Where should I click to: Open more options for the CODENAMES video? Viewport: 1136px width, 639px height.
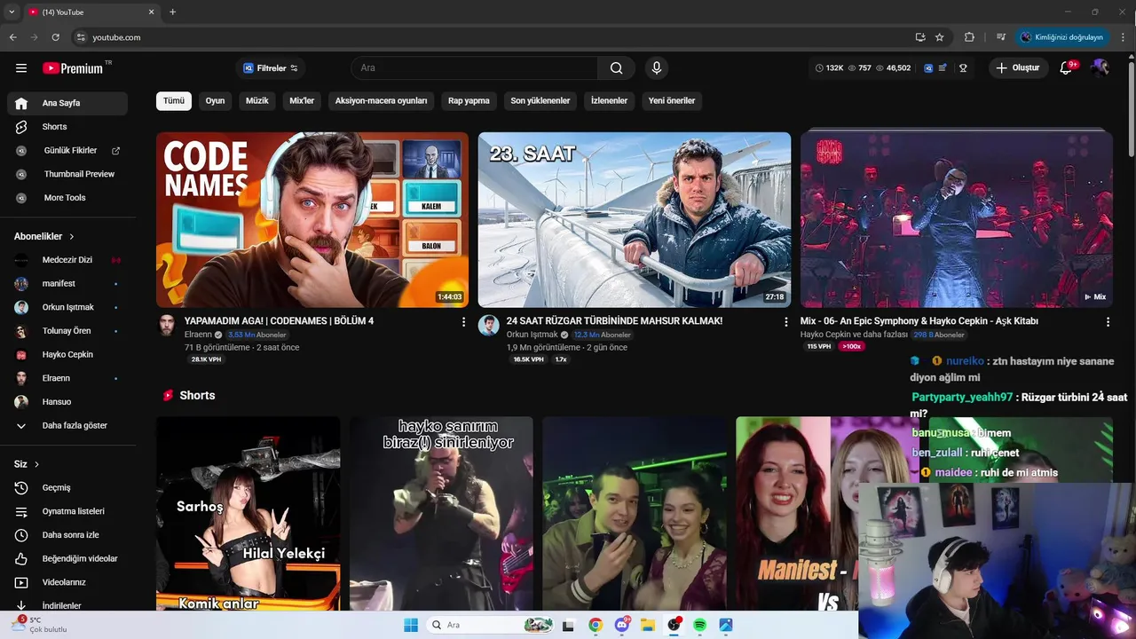pos(463,322)
